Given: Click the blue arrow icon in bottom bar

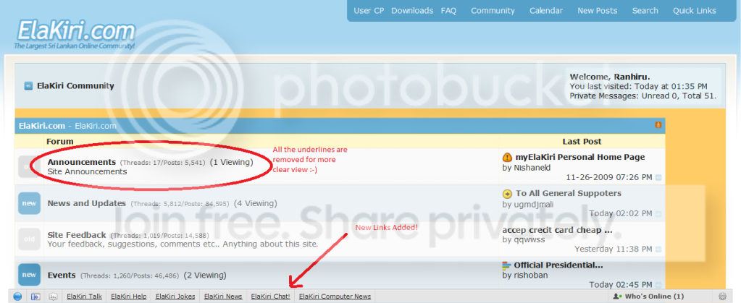Looking at the screenshot, I should tap(35, 296).
